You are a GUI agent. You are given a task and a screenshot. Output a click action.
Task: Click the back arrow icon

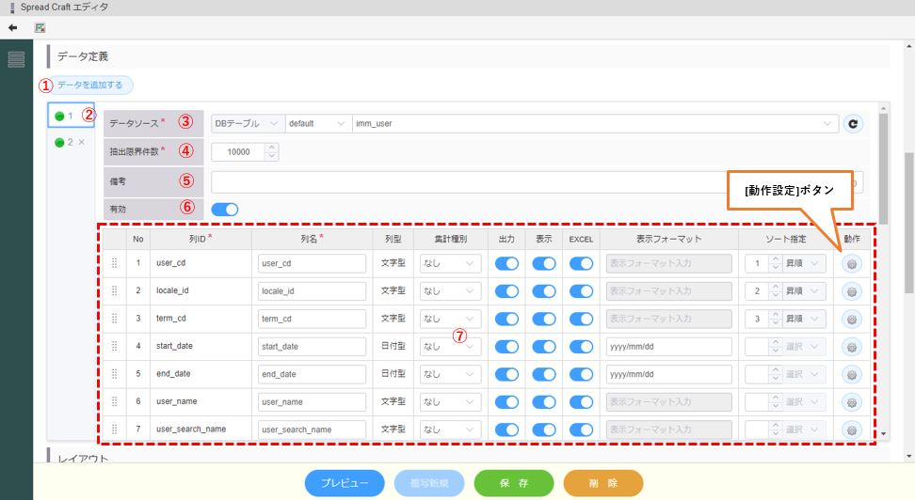(12, 28)
